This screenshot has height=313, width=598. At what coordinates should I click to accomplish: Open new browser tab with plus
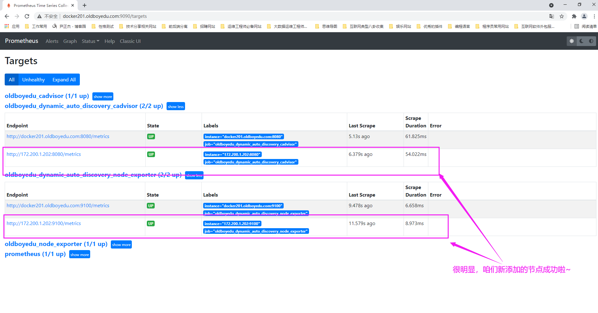(85, 5)
